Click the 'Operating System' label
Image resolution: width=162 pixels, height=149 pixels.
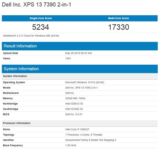coord(14,82)
